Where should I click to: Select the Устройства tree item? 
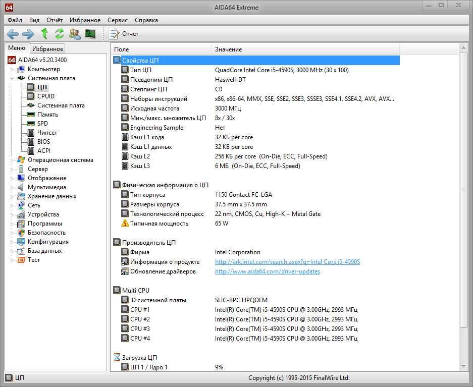pos(43,214)
